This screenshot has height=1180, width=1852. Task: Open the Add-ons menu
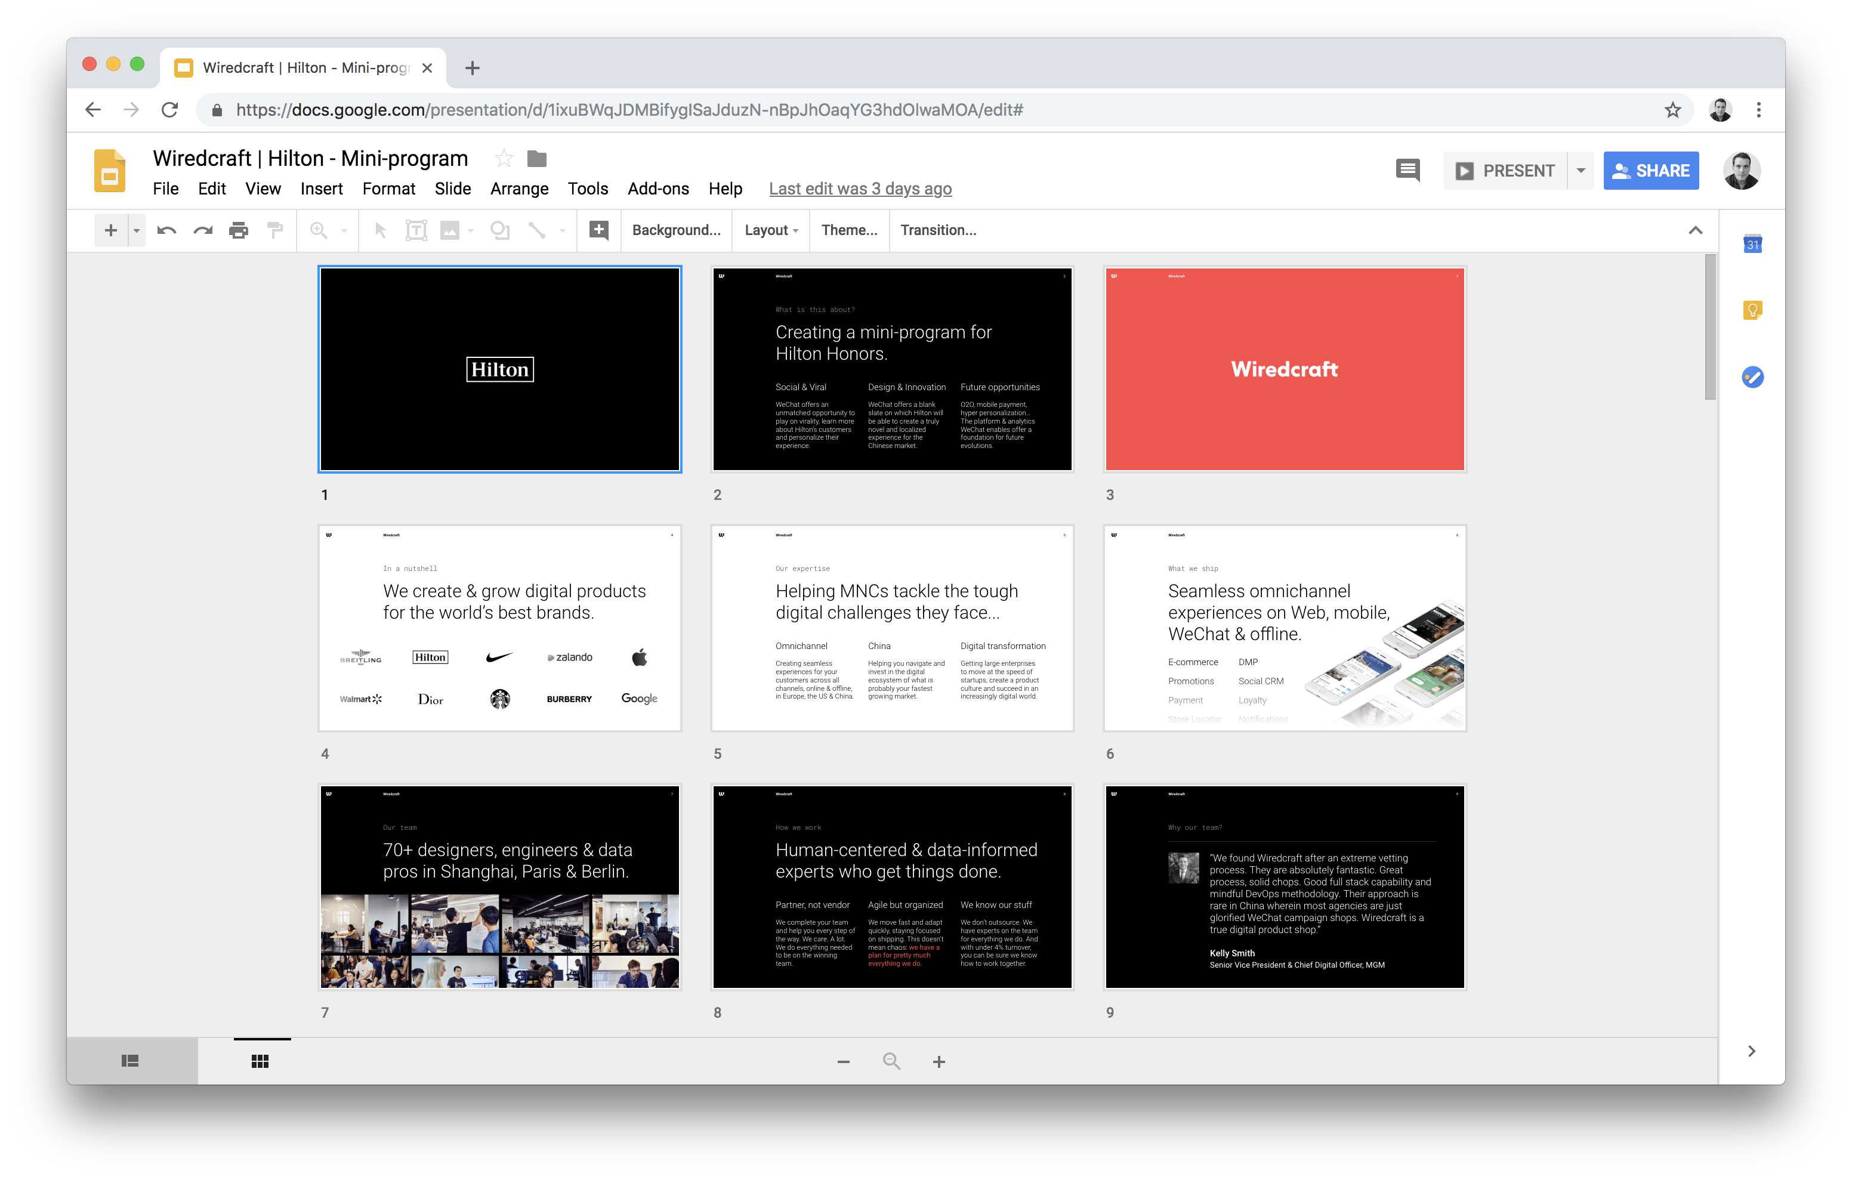(x=658, y=189)
